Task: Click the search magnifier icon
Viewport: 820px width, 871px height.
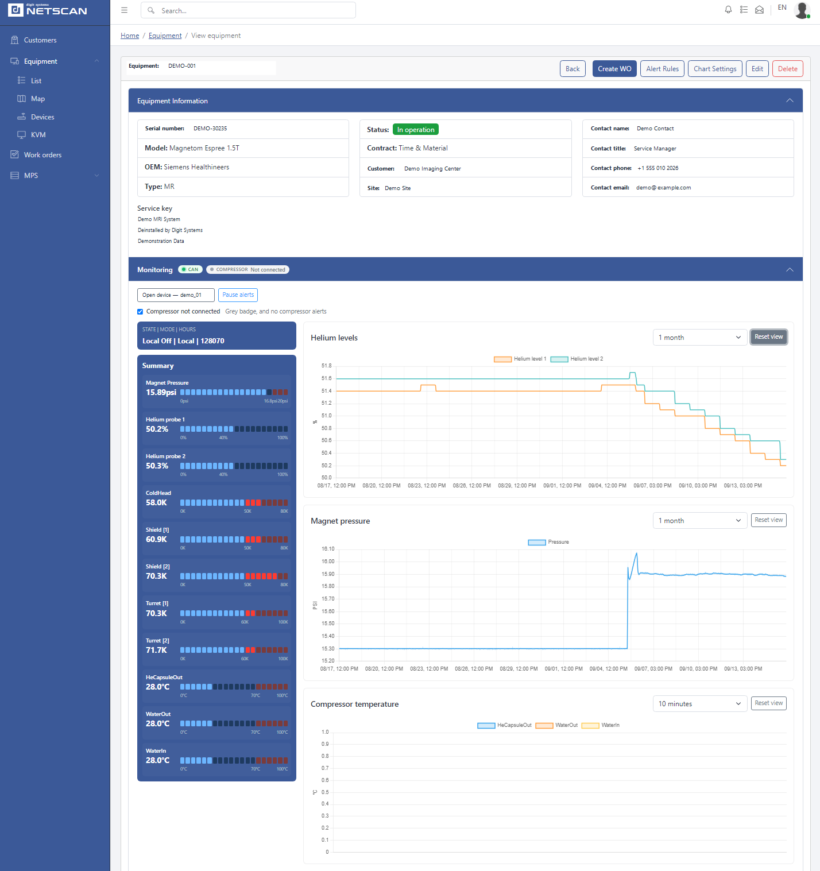Action: point(151,10)
